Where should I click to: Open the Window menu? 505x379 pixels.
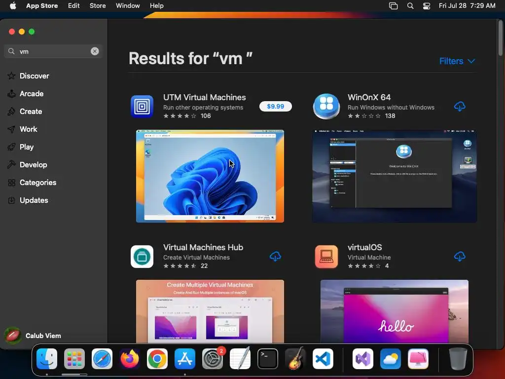click(x=128, y=6)
